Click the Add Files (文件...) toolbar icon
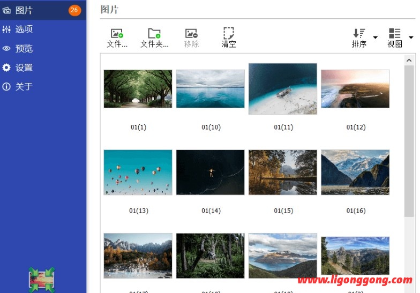The width and height of the screenshot is (420, 293). tap(117, 34)
